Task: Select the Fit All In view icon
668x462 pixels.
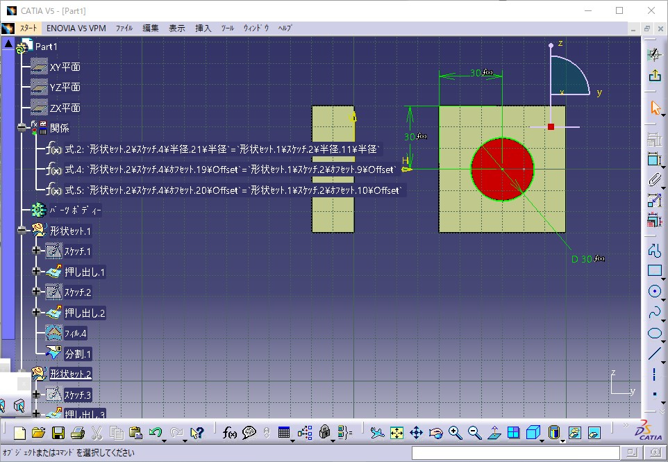Action: [396, 433]
